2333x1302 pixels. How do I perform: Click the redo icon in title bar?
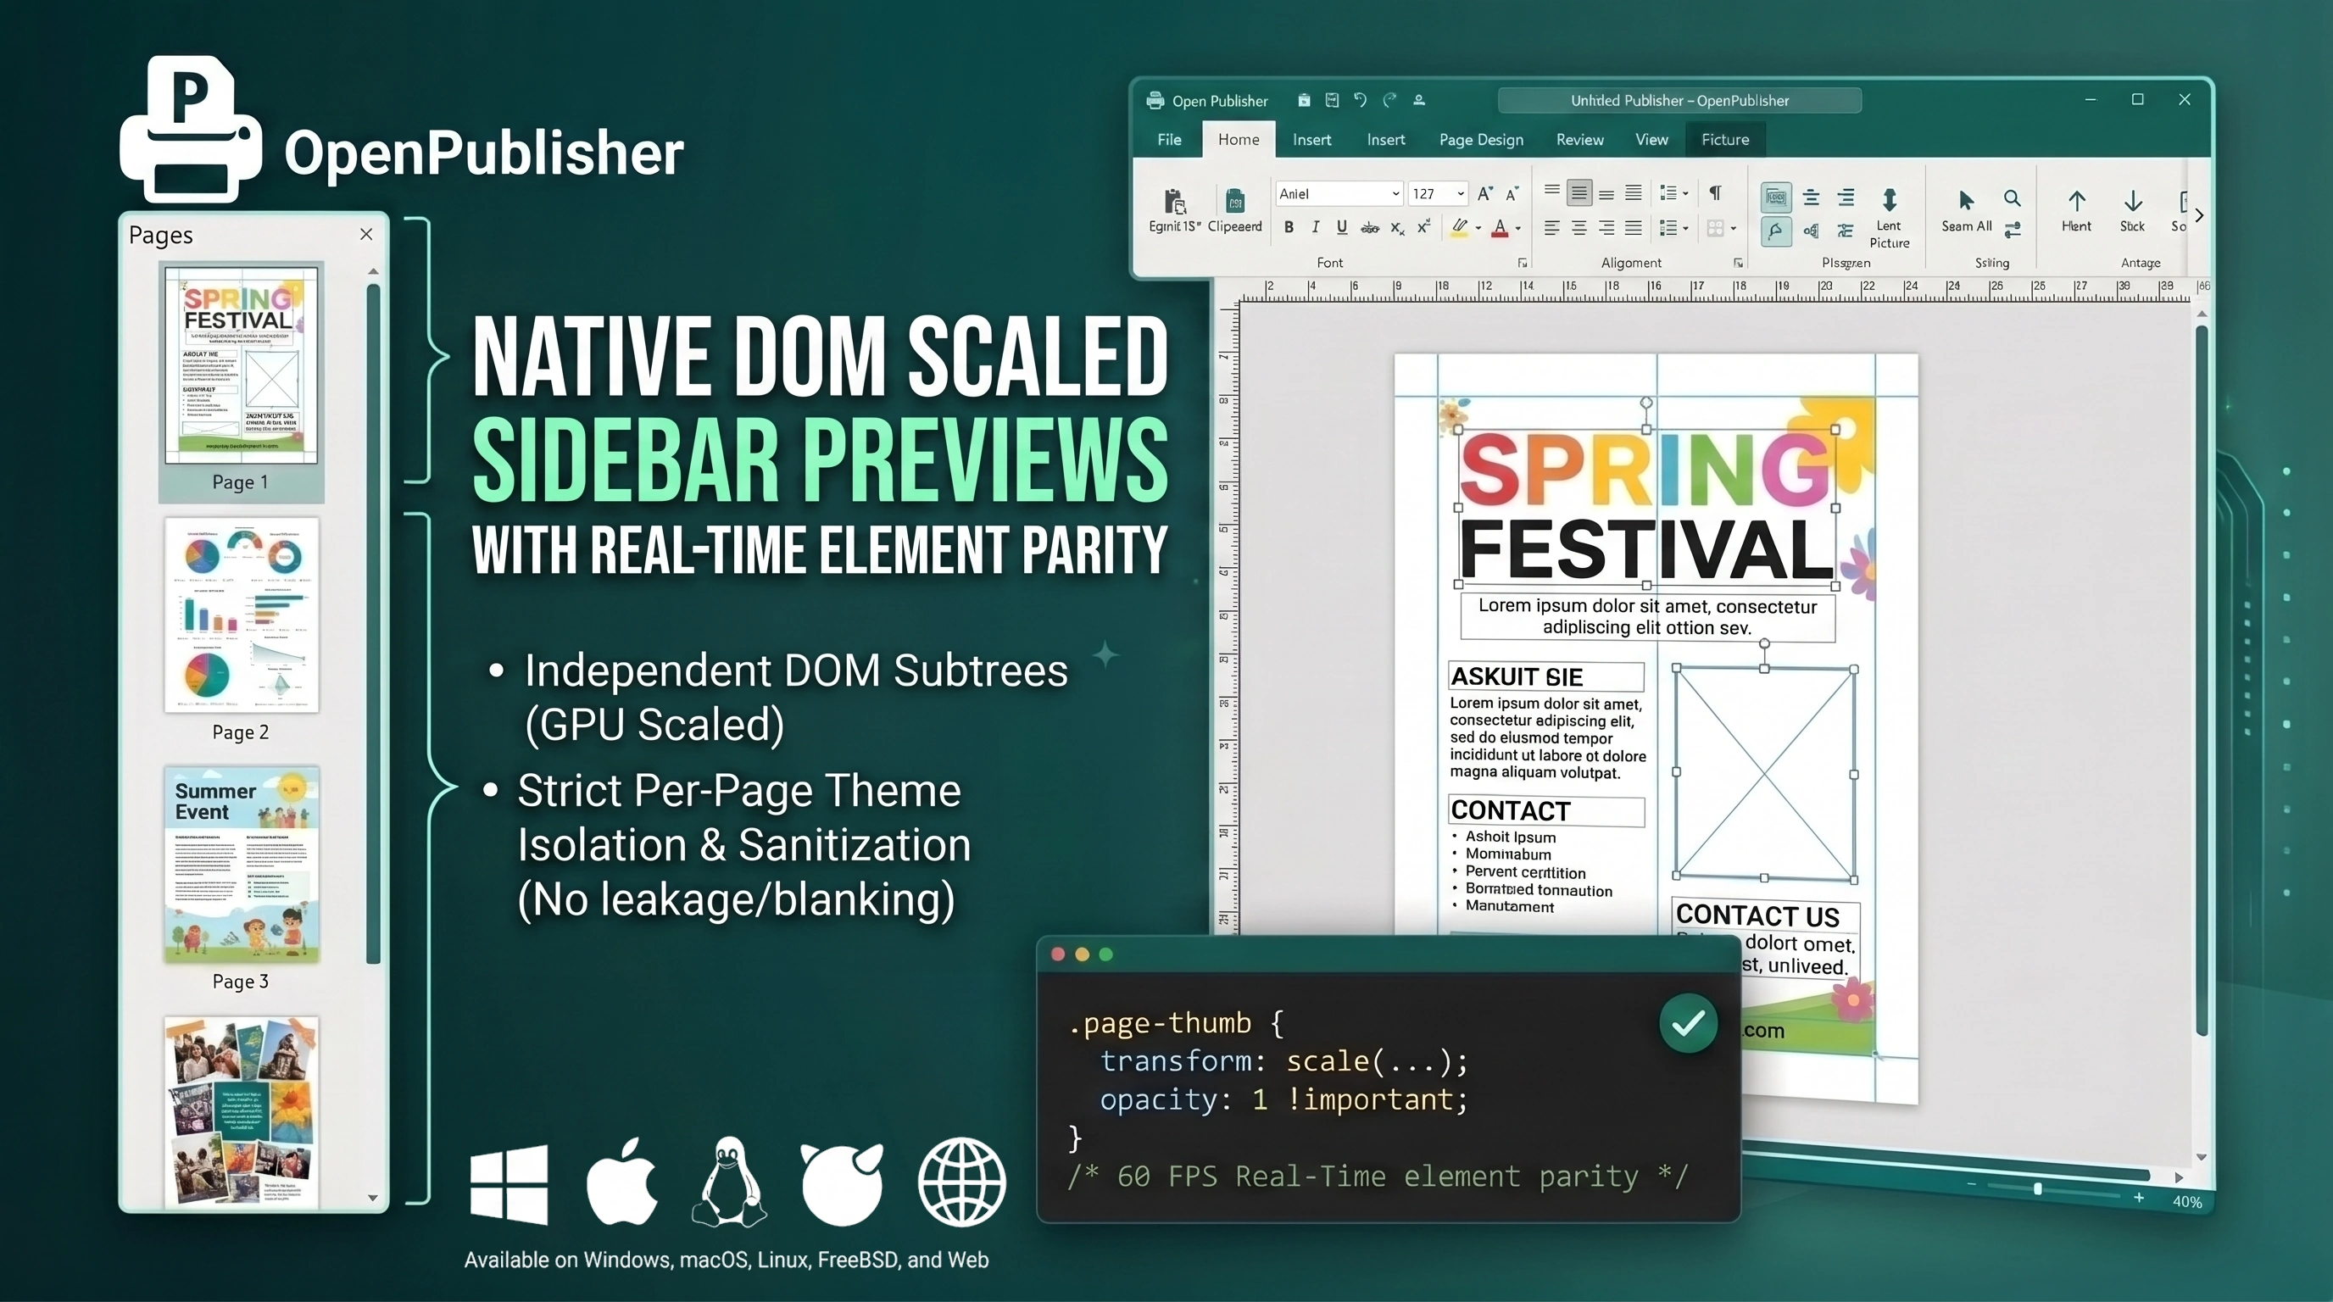click(1390, 99)
